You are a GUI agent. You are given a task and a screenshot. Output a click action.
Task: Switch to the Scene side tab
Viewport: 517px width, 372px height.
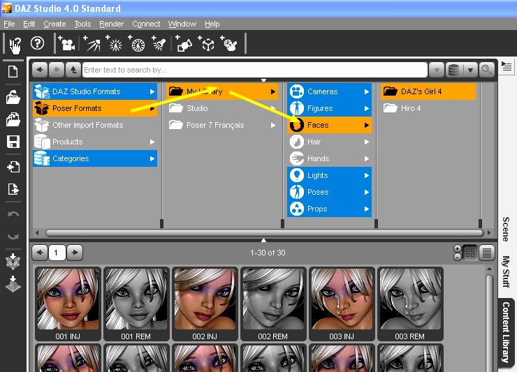point(506,230)
